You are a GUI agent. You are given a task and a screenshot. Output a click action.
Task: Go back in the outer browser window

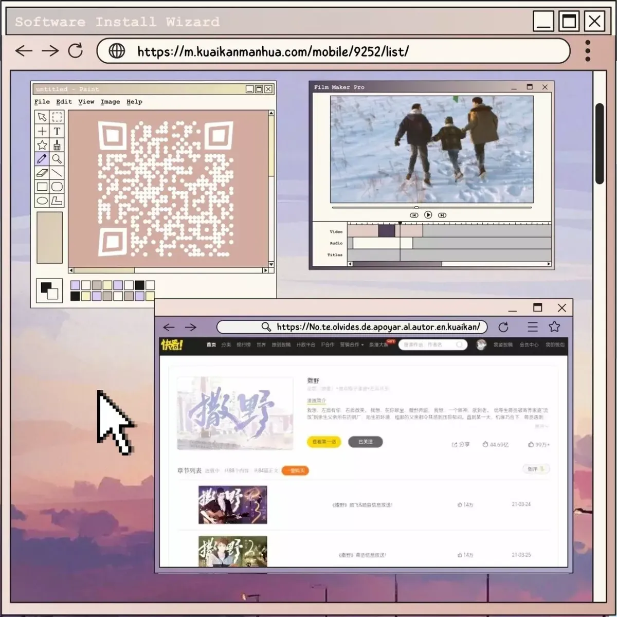click(24, 50)
